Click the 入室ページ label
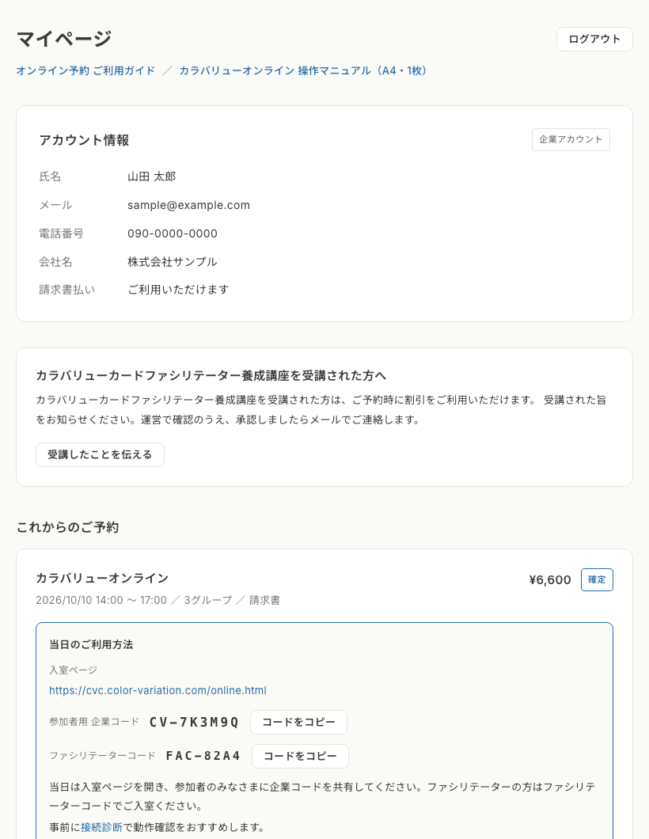 [74, 670]
